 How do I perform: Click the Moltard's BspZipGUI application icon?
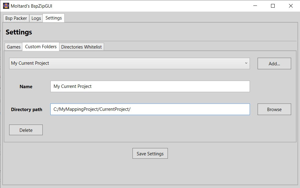point(6,6)
